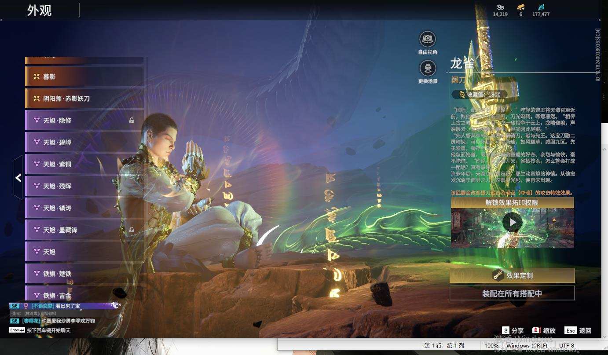The width and height of the screenshot is (608, 355).
Task: Click the 自由视角 free camera icon
Action: click(428, 39)
